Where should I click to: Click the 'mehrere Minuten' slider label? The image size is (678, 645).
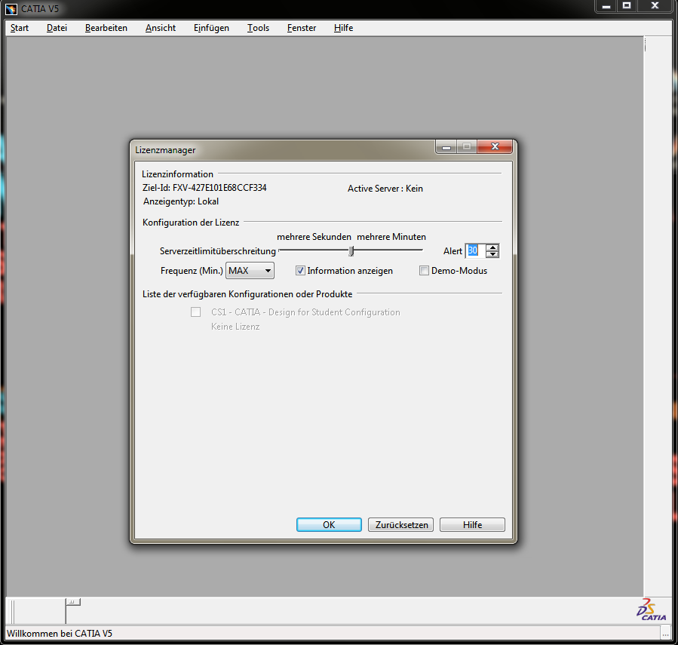pos(391,237)
